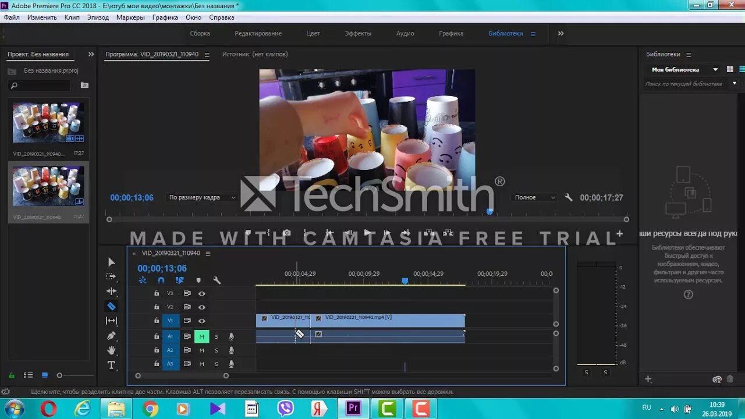
Task: Open Creative Cloud sync status icon
Action: tap(717, 379)
